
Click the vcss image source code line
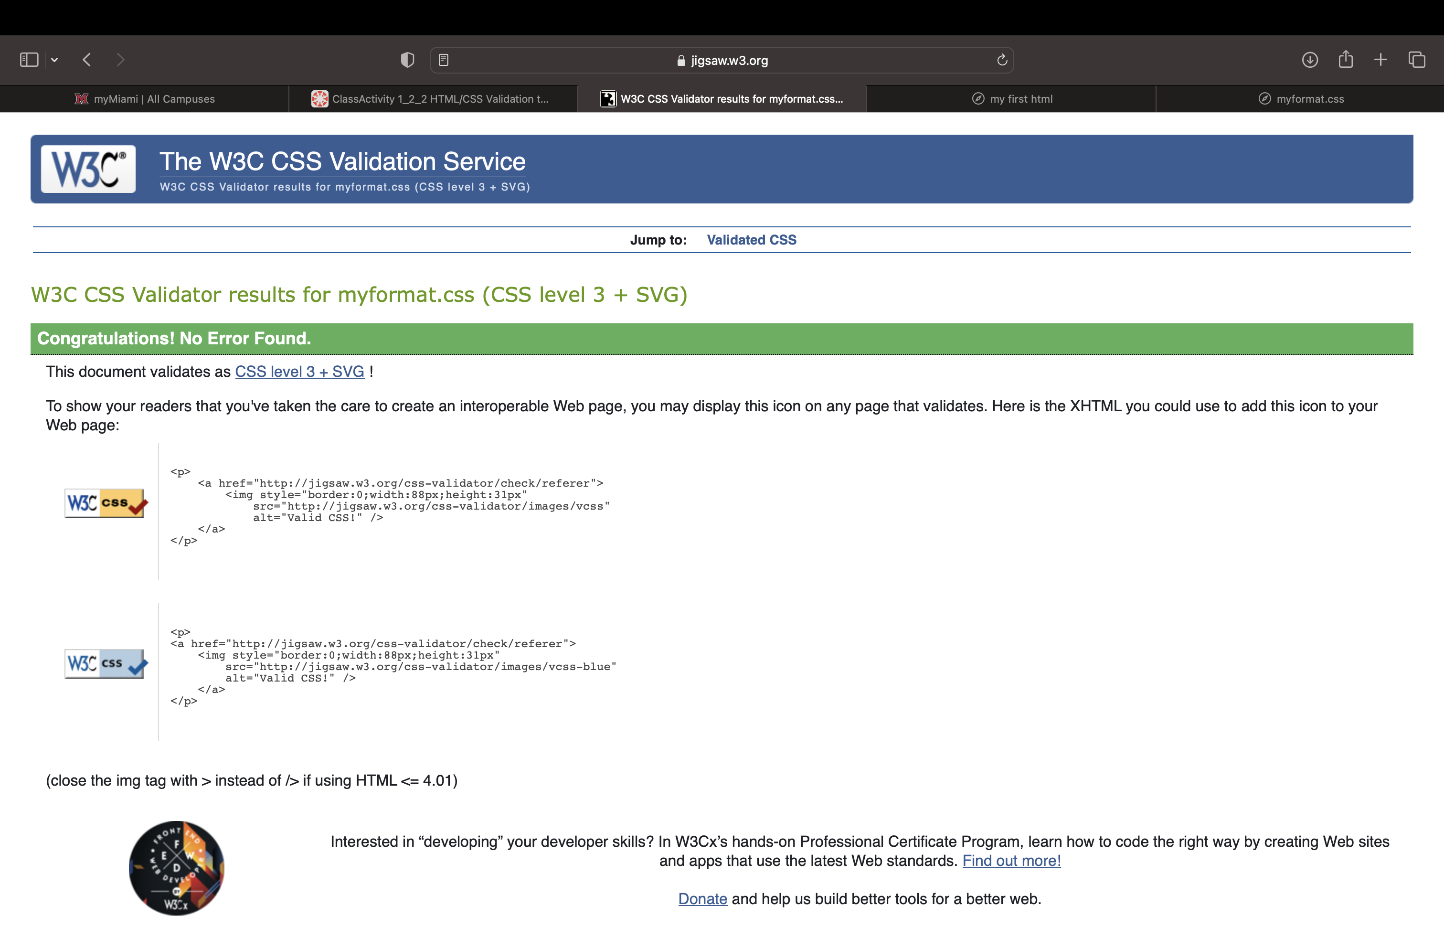coord(431,506)
